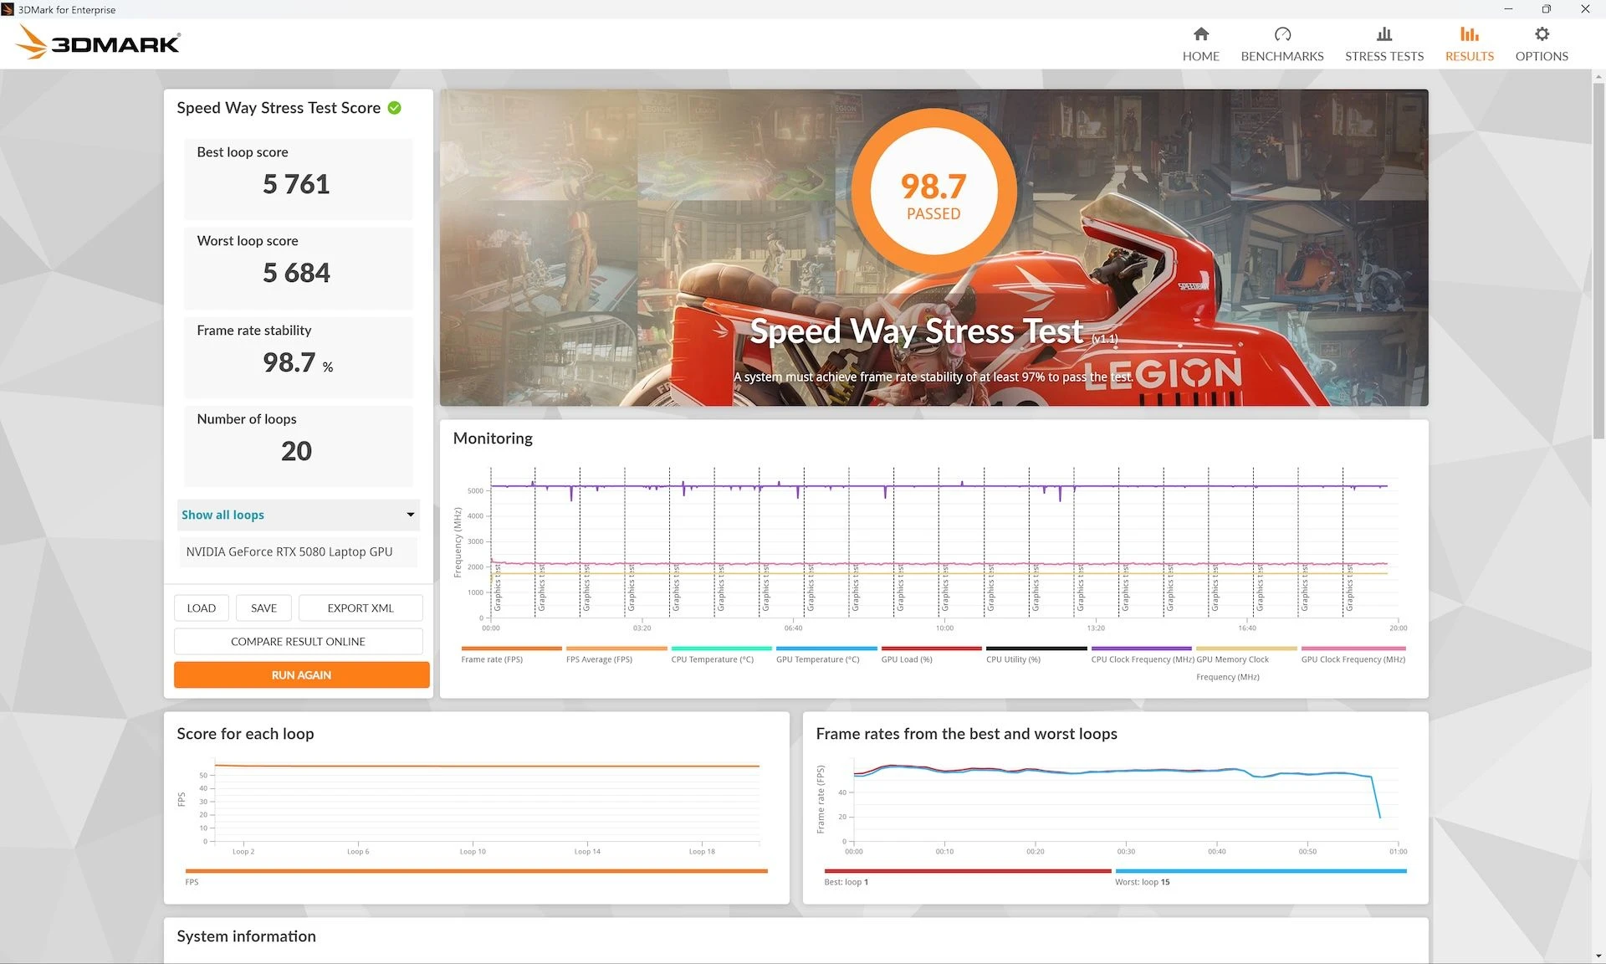This screenshot has width=1606, height=964.
Task: Click the NVIDIA GeForce RTX 5080 Laptop GPU field
Action: click(299, 552)
